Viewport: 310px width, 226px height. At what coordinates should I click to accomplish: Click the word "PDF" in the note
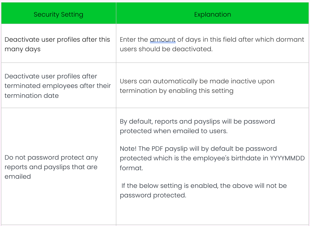pyautogui.click(x=159, y=149)
